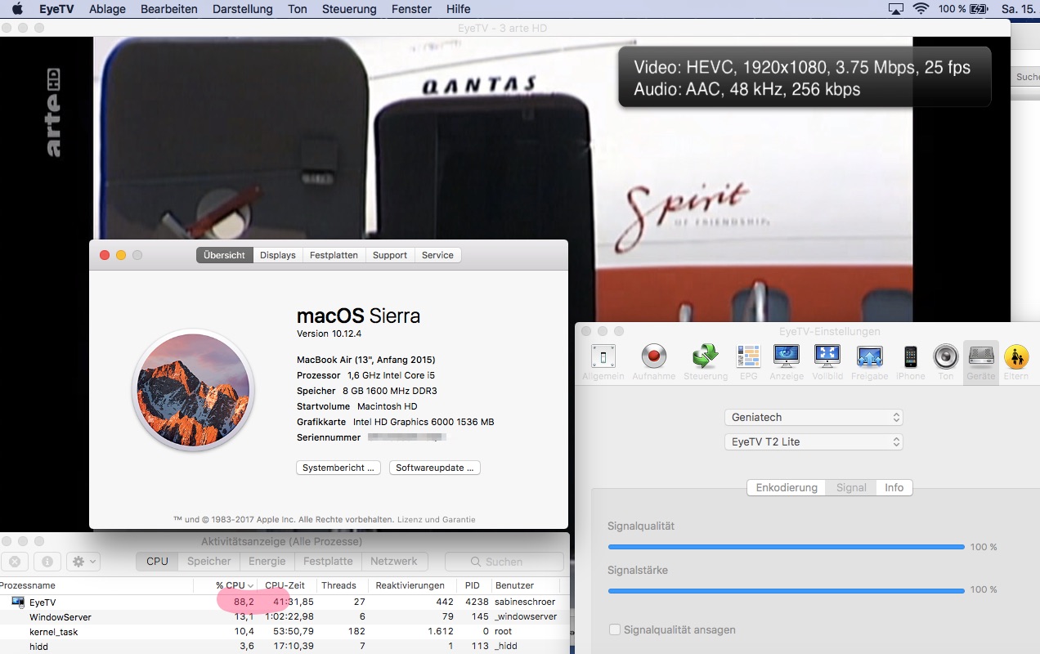Open the Lizenz und Garantie link
The width and height of the screenshot is (1040, 654).
437,519
